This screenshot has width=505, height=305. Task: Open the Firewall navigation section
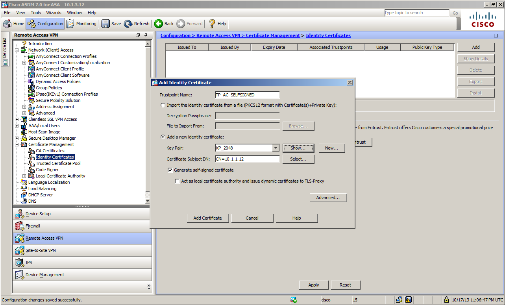[x=82, y=226]
